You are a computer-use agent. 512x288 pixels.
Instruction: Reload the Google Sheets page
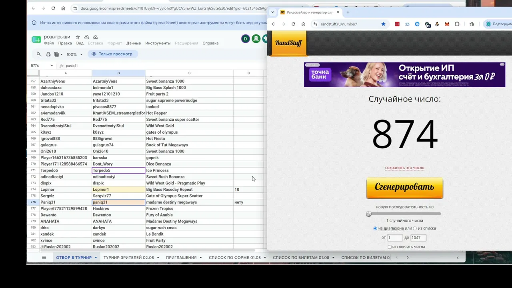pos(53,8)
